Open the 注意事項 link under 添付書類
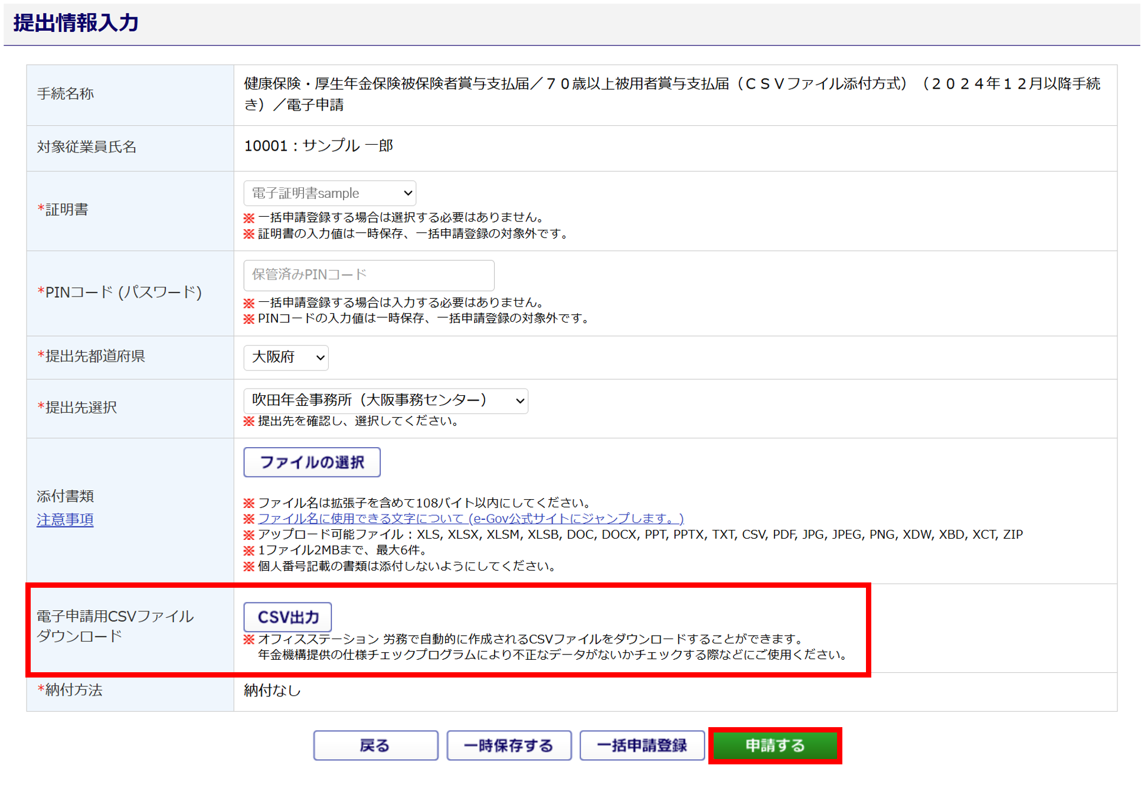Image resolution: width=1144 pixels, height=788 pixels. click(x=65, y=519)
